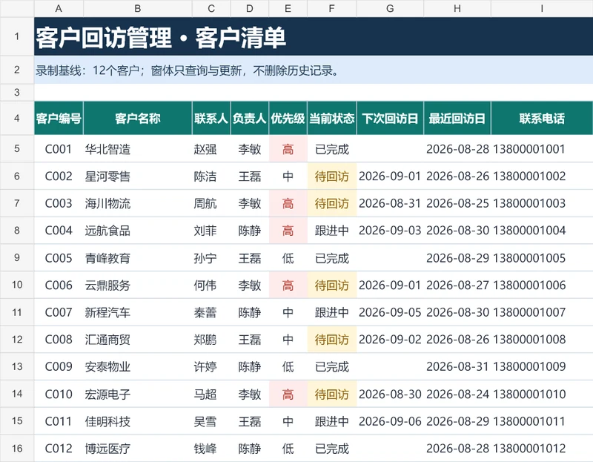The width and height of the screenshot is (593, 462).
Task: Select next visit date 2026-08-31 for C003
Action: (390, 204)
